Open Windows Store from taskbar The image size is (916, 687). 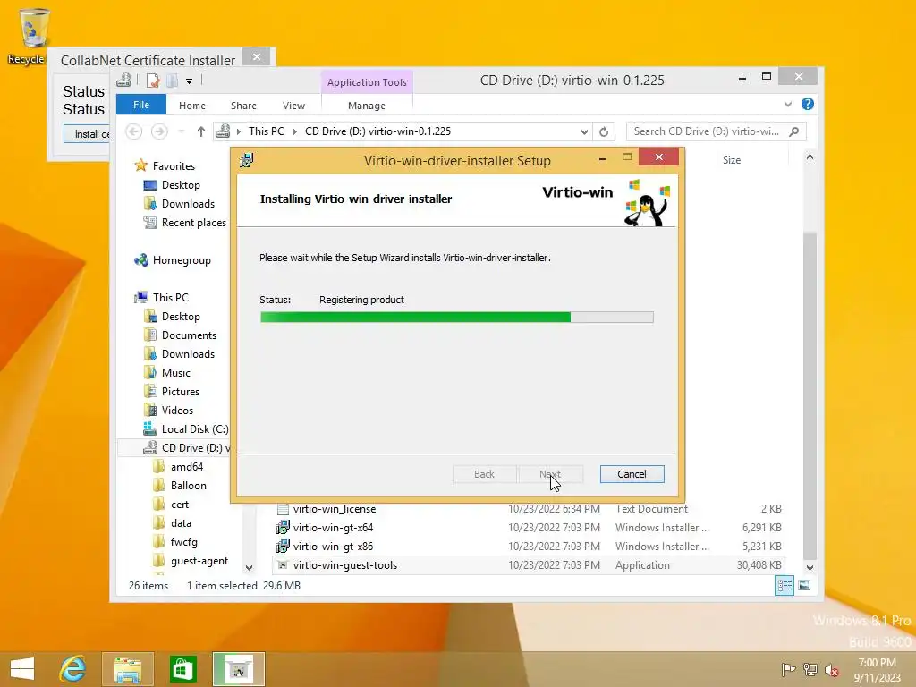pyautogui.click(x=182, y=669)
